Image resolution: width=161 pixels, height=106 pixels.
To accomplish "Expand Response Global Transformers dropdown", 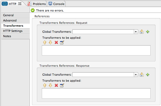I will (136, 75).
